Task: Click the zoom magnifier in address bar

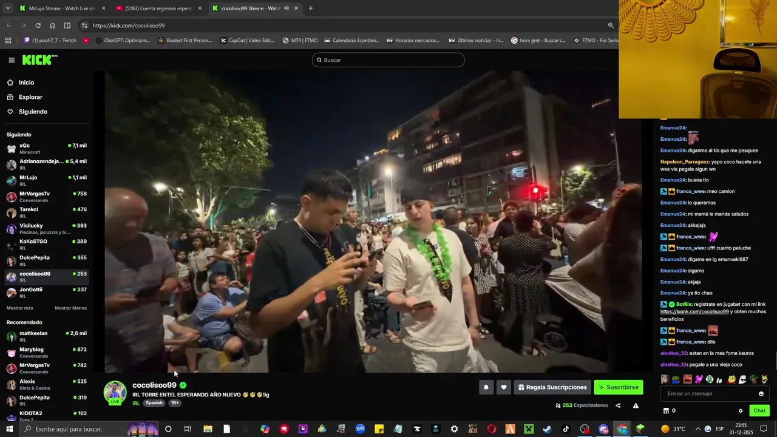Action: click(611, 25)
